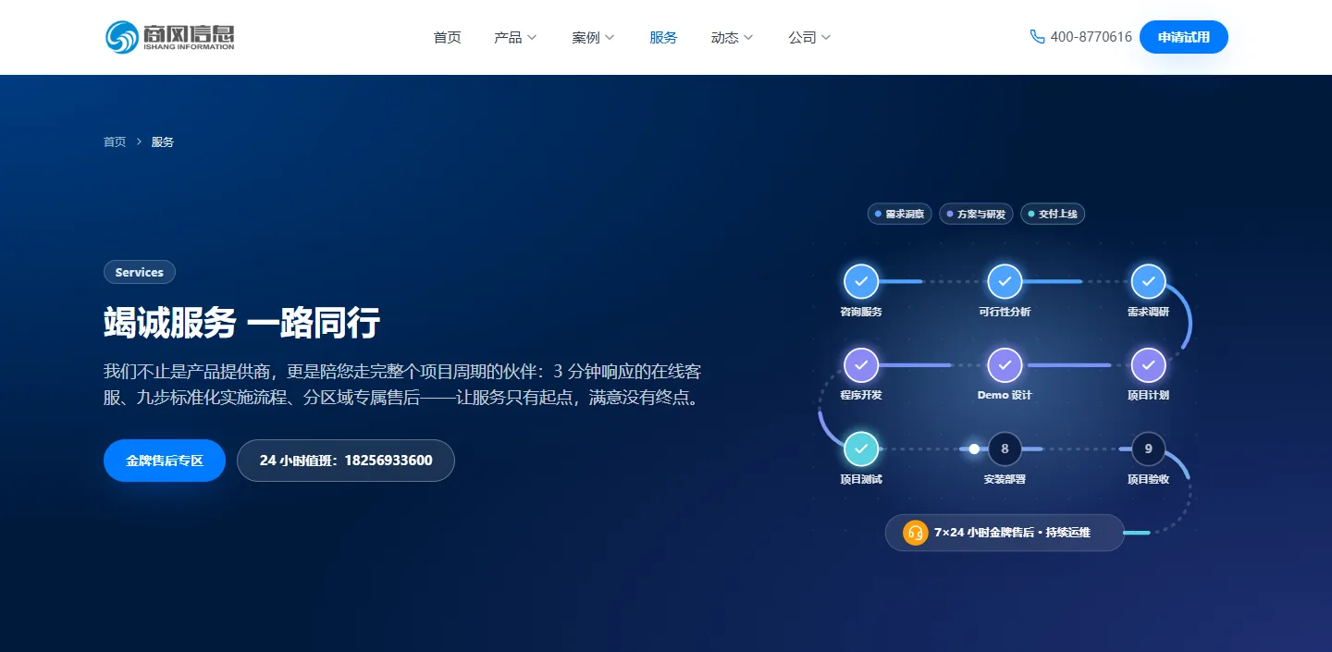Viewport: 1332px width, 652px height.
Task: Click the 咨询服务 checkmark circle
Action: [x=861, y=281]
